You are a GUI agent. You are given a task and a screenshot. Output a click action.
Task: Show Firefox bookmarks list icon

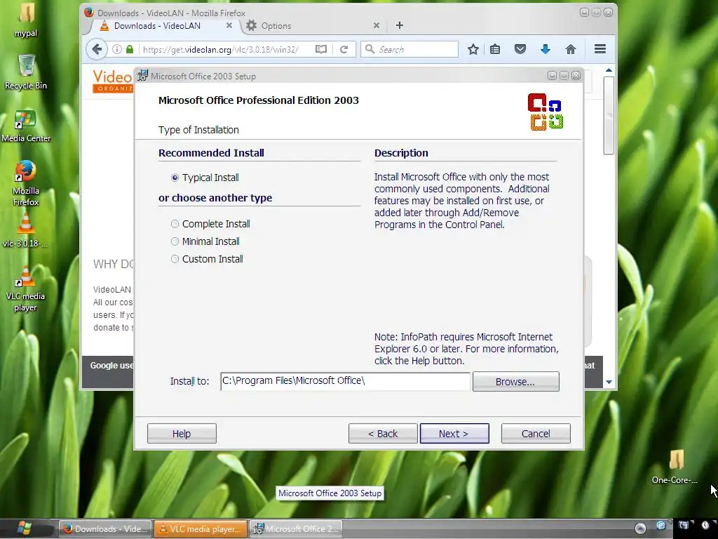[x=495, y=49]
